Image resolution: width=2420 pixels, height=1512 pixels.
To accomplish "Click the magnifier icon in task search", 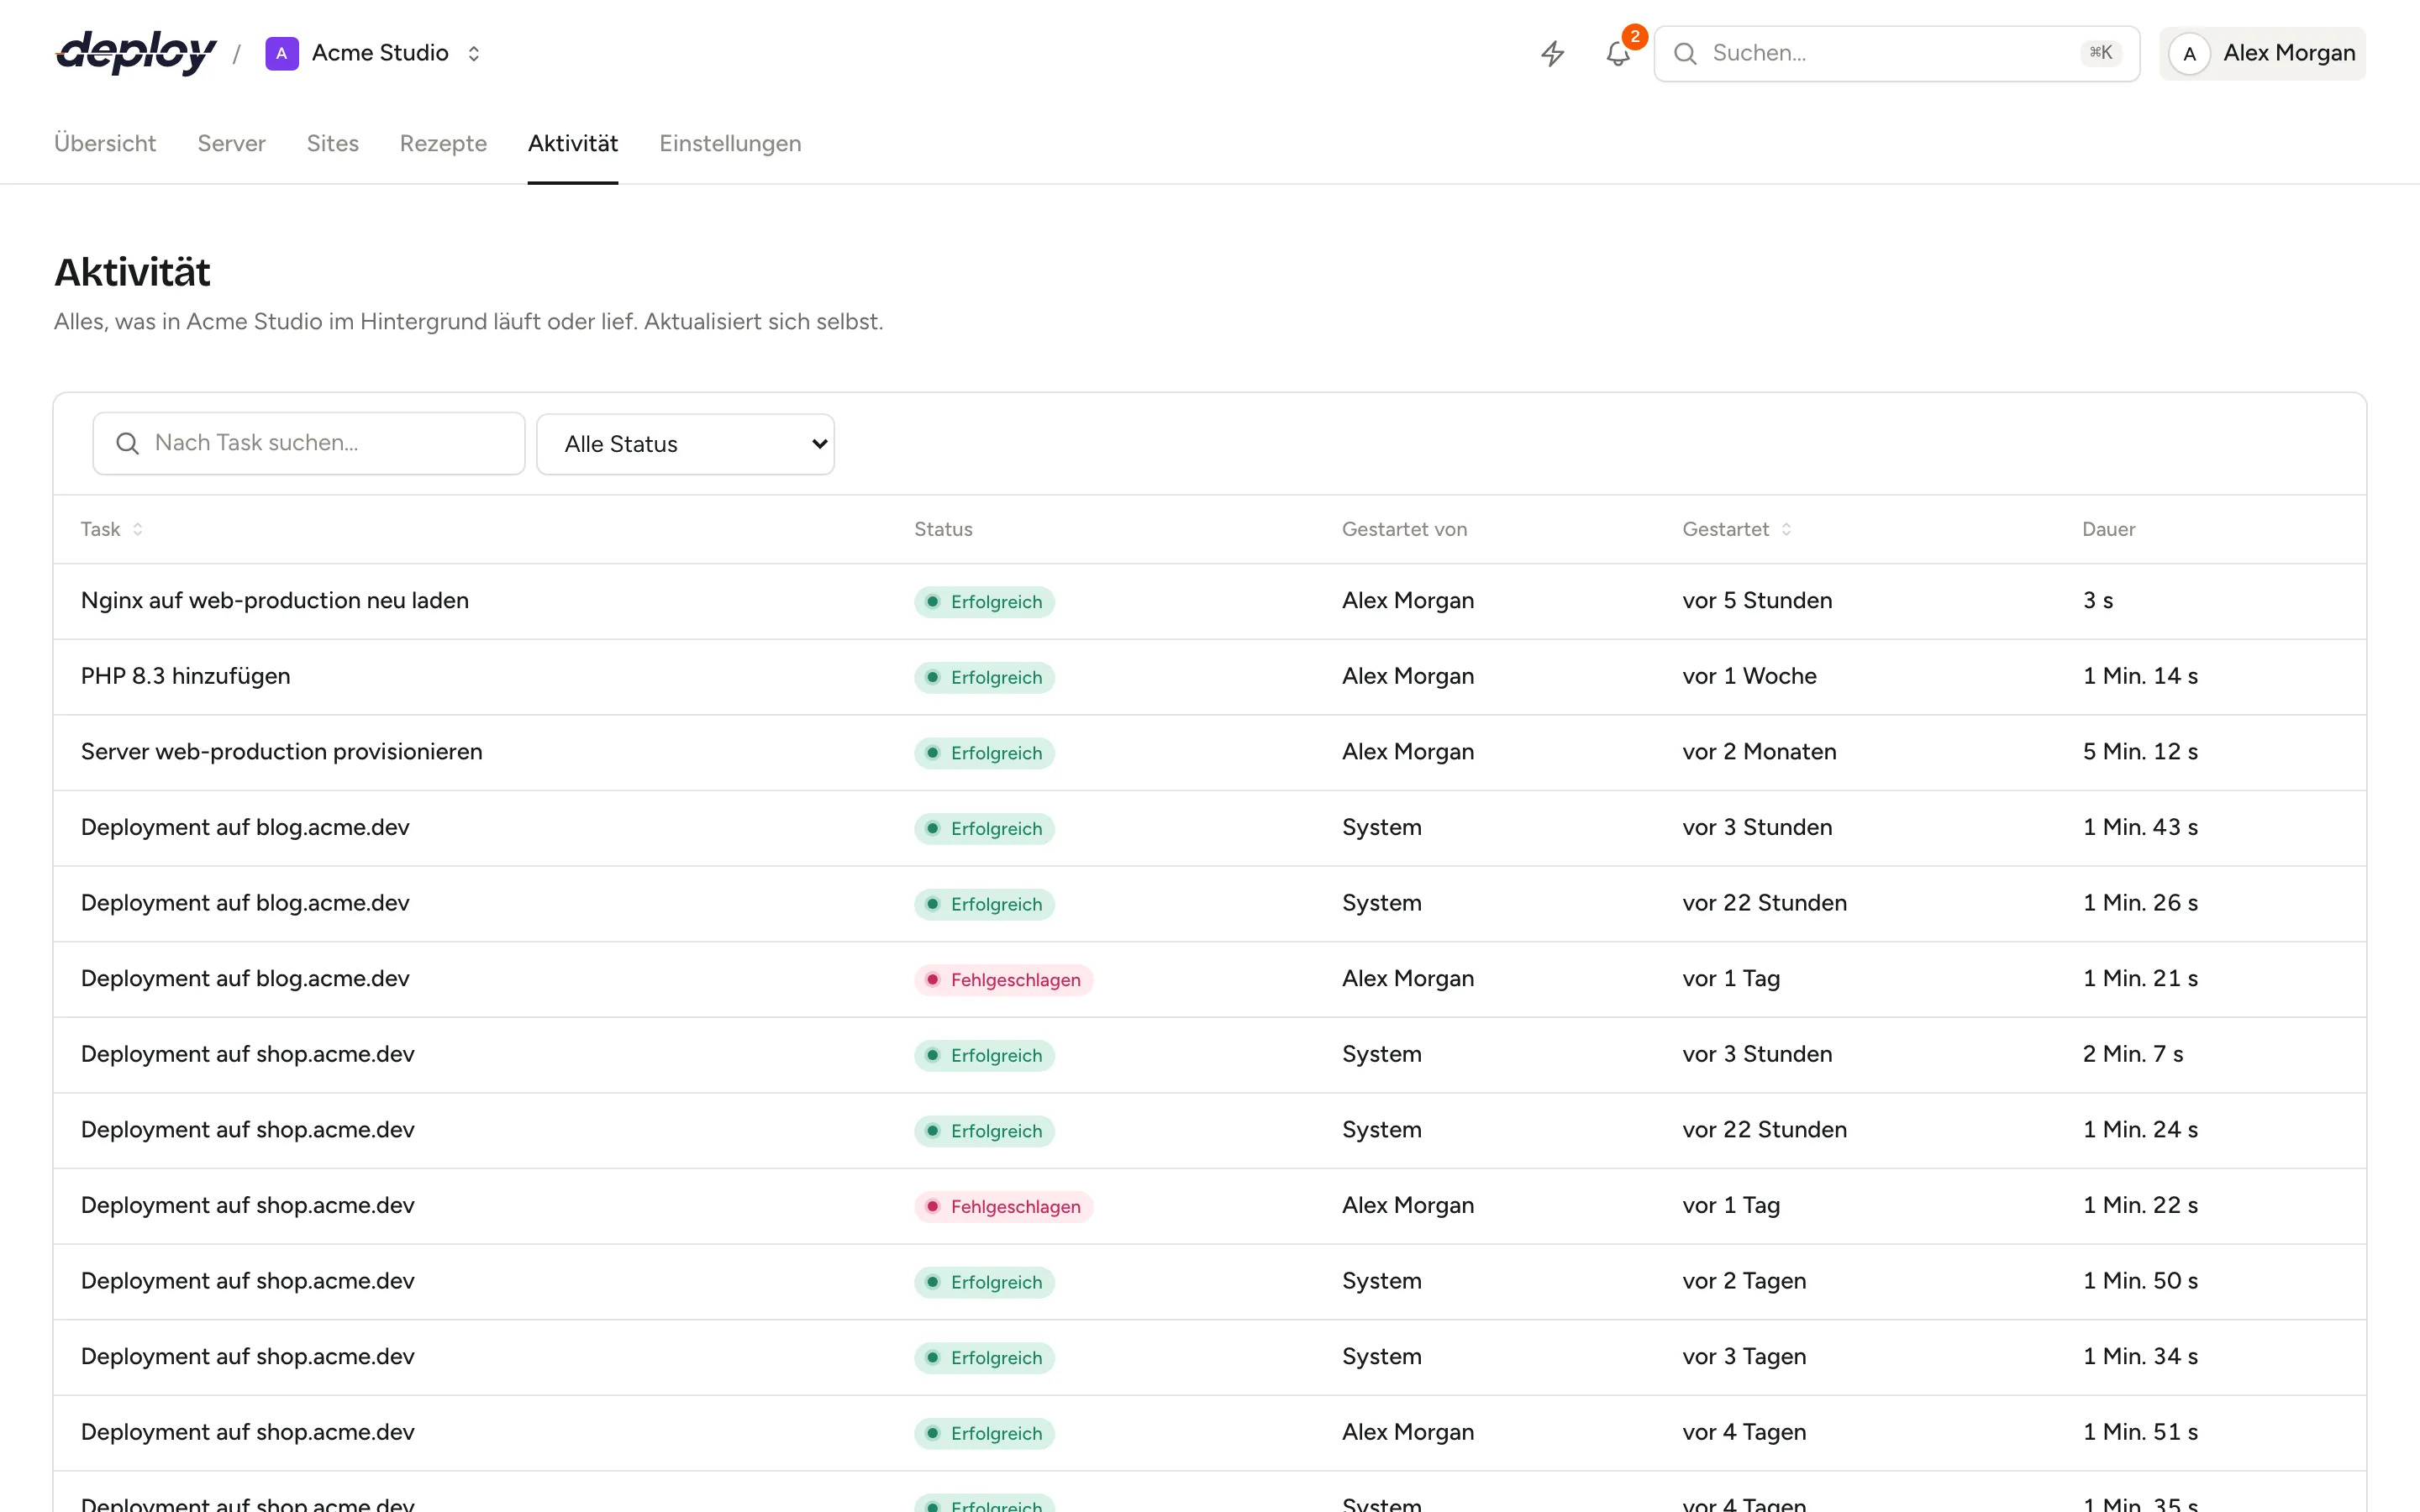I will [127, 443].
